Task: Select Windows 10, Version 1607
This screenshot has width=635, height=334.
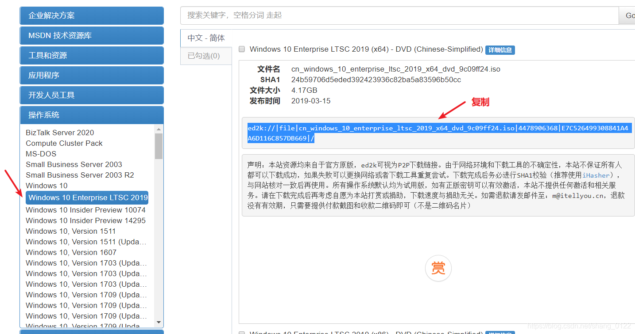Action: 71,252
